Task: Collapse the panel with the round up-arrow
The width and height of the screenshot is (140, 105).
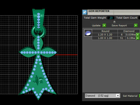Action: point(114,22)
